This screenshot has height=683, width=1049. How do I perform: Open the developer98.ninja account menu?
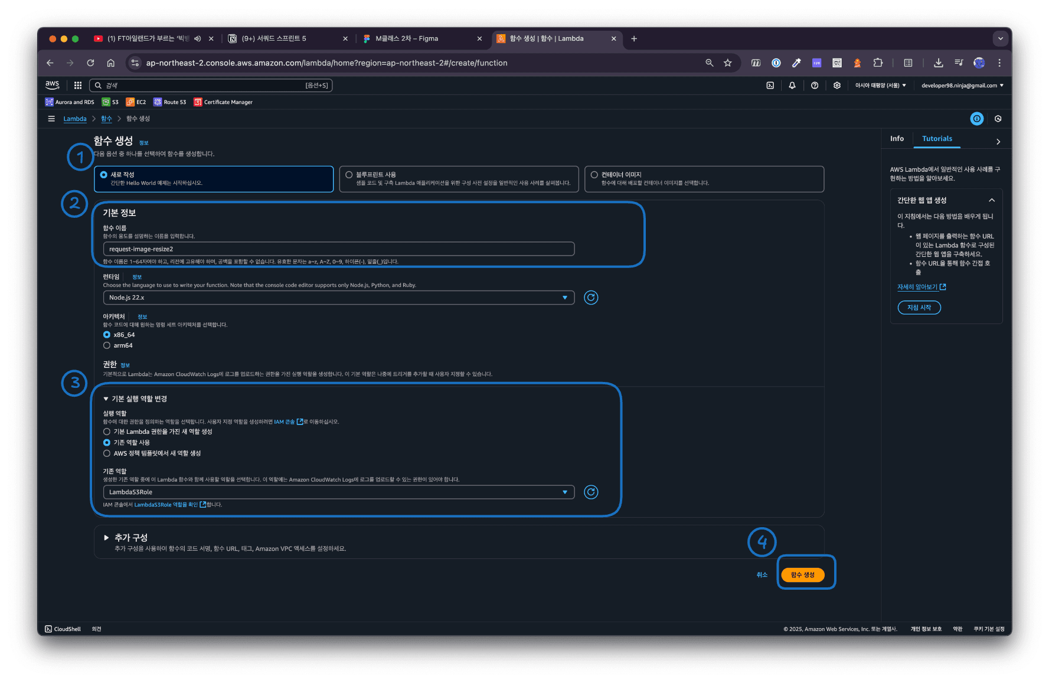[x=962, y=86]
